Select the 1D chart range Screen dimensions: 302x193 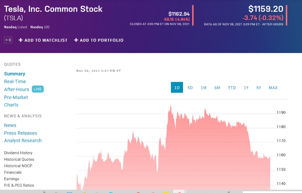click(x=177, y=88)
